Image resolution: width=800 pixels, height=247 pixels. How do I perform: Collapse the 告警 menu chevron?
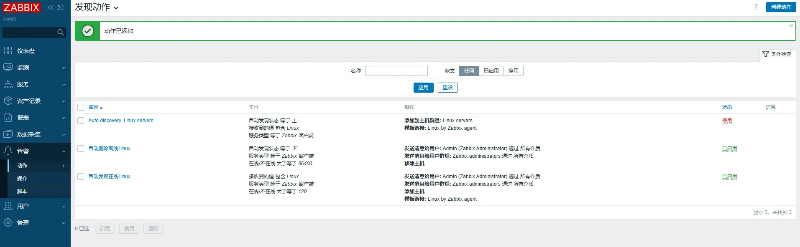coord(64,151)
